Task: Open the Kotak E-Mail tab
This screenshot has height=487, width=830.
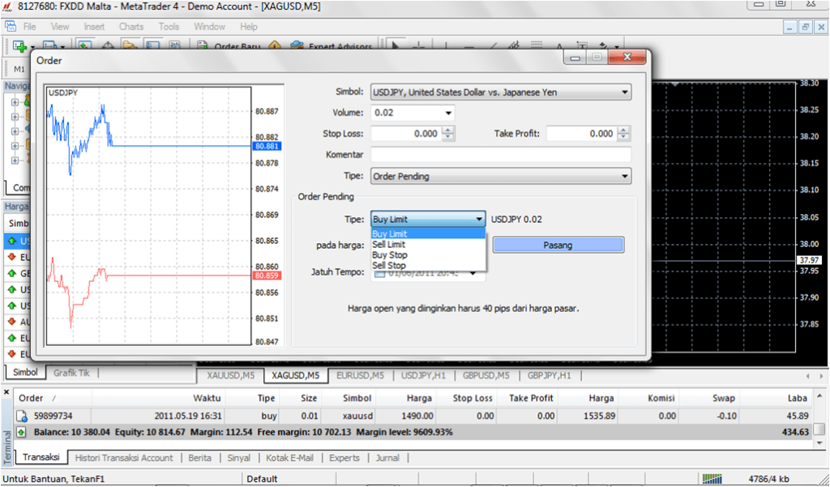Action: click(x=289, y=458)
